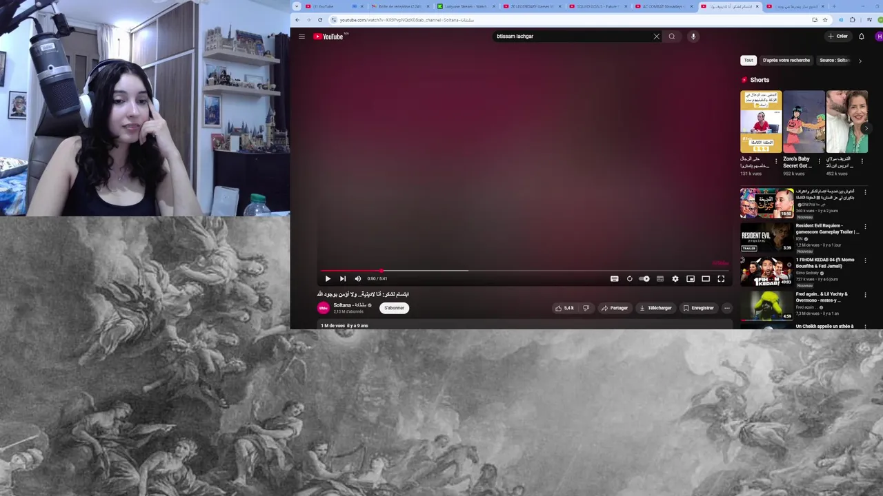Open the 131 k vues Short thumbnail
Screen dimensions: 883x496
[761, 122]
